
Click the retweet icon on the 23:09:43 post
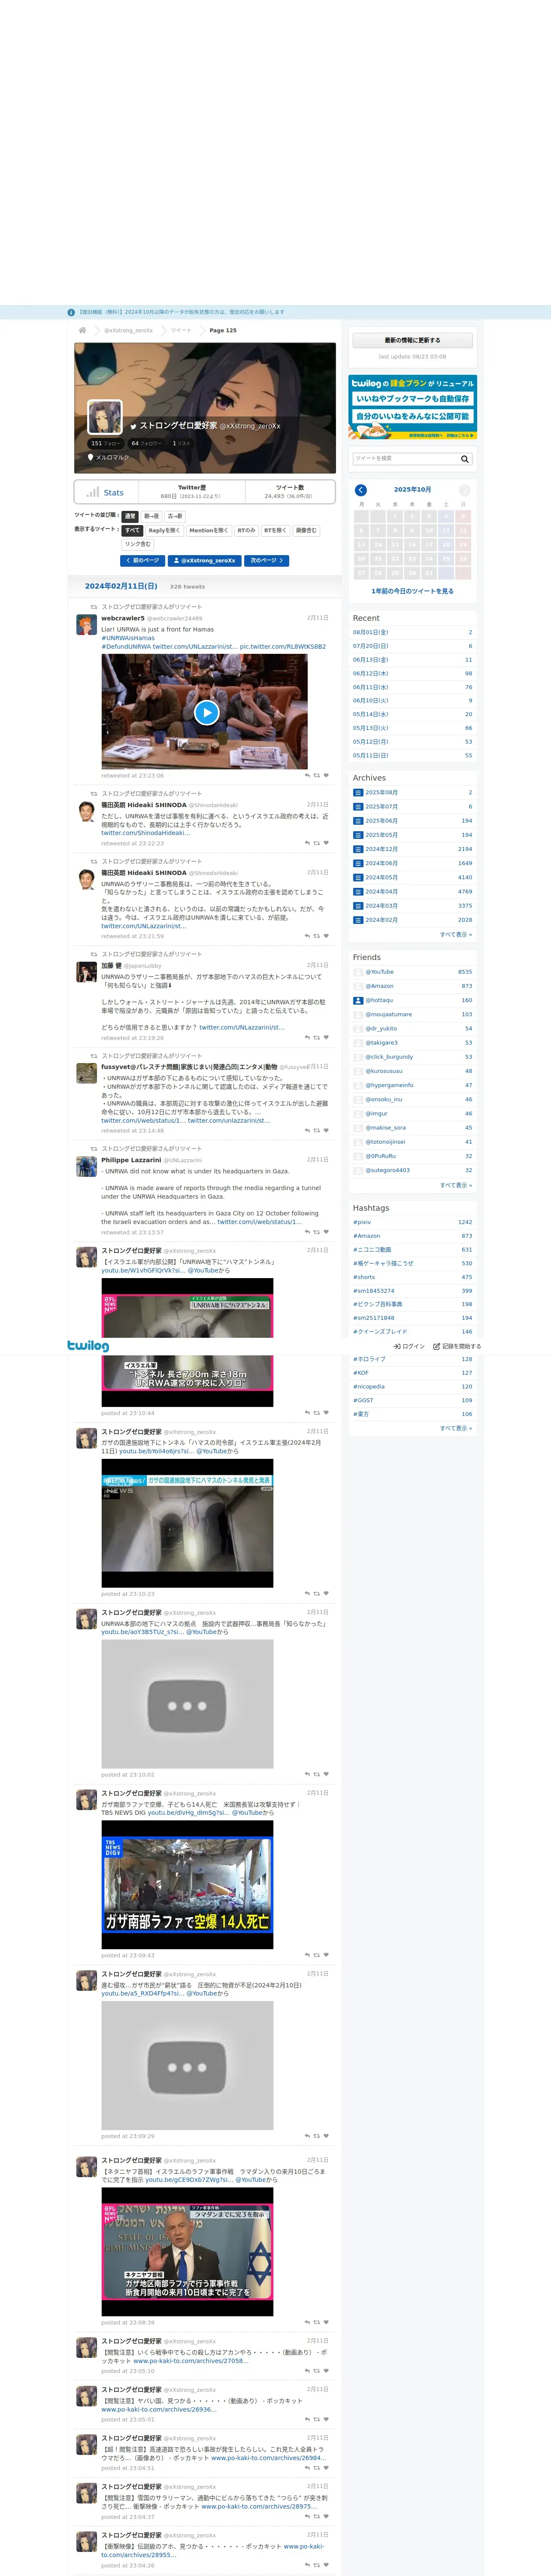tap(317, 1955)
